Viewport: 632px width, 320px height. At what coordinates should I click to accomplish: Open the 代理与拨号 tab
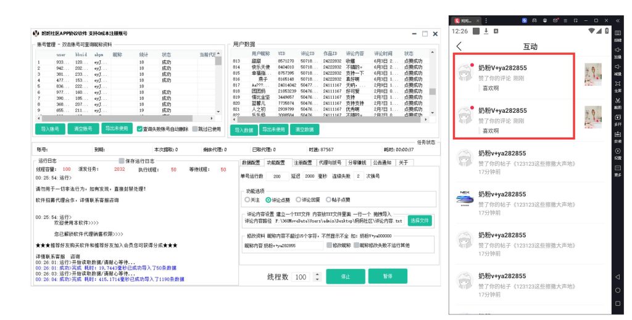coord(330,163)
